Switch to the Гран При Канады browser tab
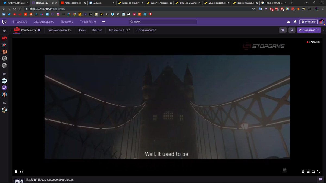 coord(244,3)
